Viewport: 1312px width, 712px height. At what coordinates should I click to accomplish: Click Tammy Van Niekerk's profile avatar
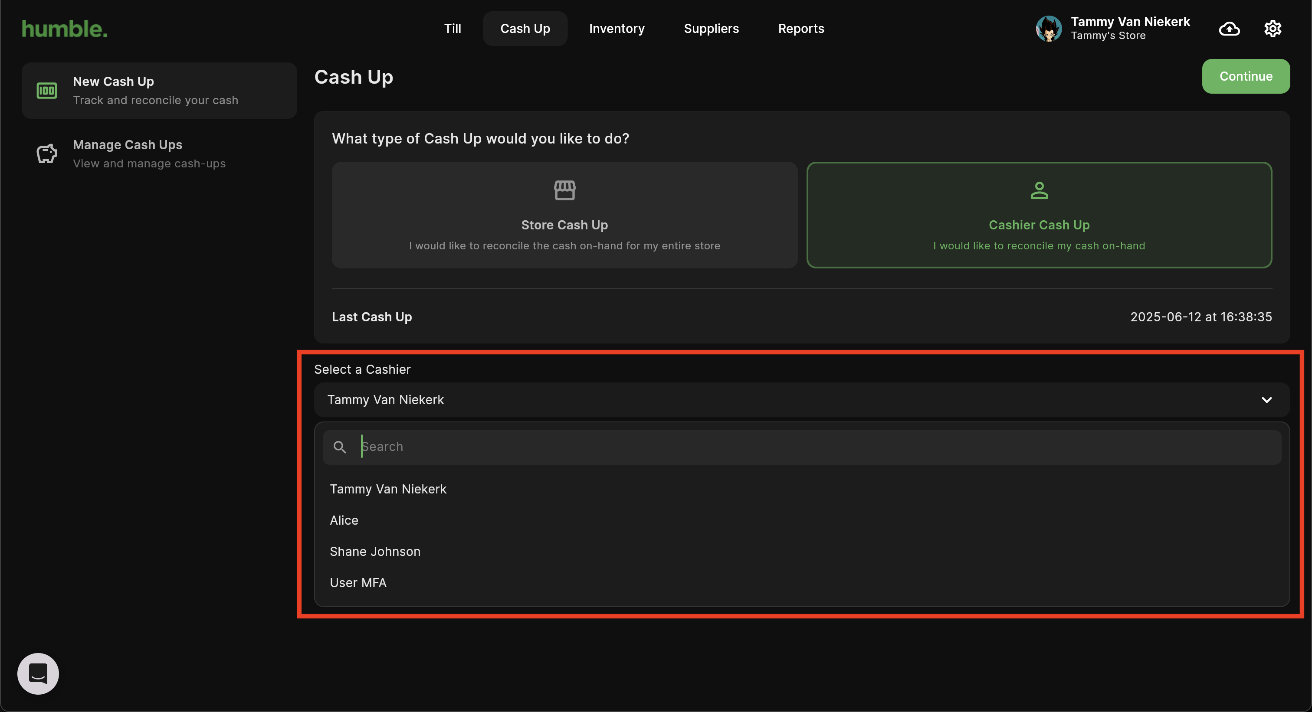click(1049, 29)
